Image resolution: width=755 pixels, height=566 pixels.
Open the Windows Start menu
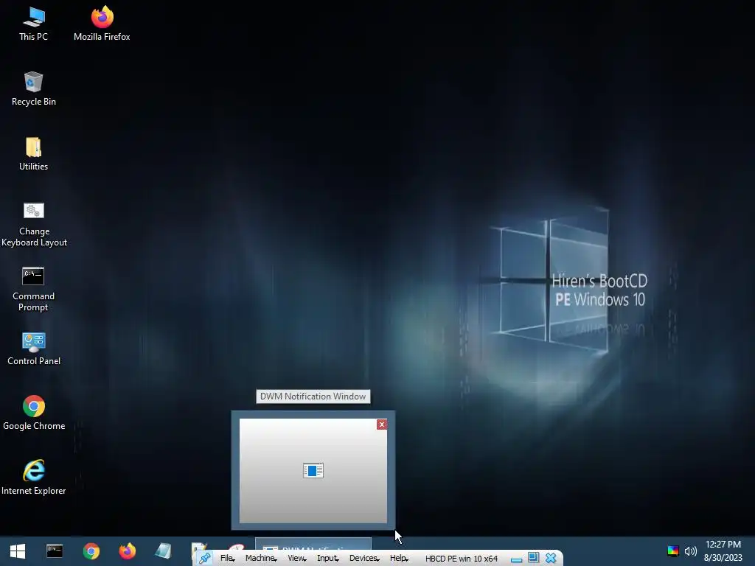[18, 551]
